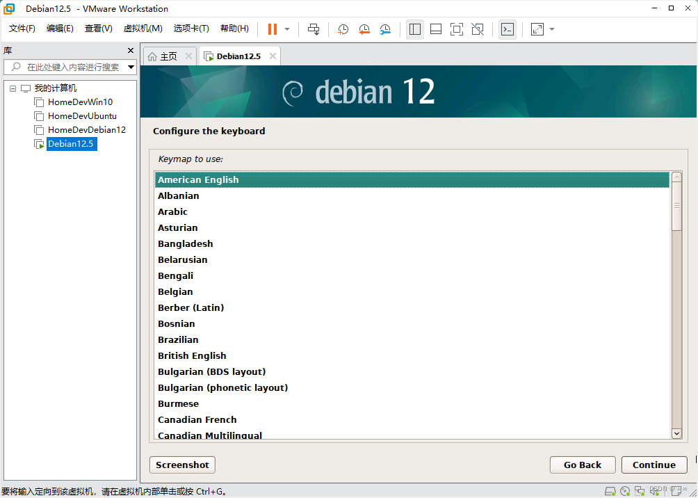698x498 pixels.
Task: Revert the VM to its snapshot
Action: point(364,29)
